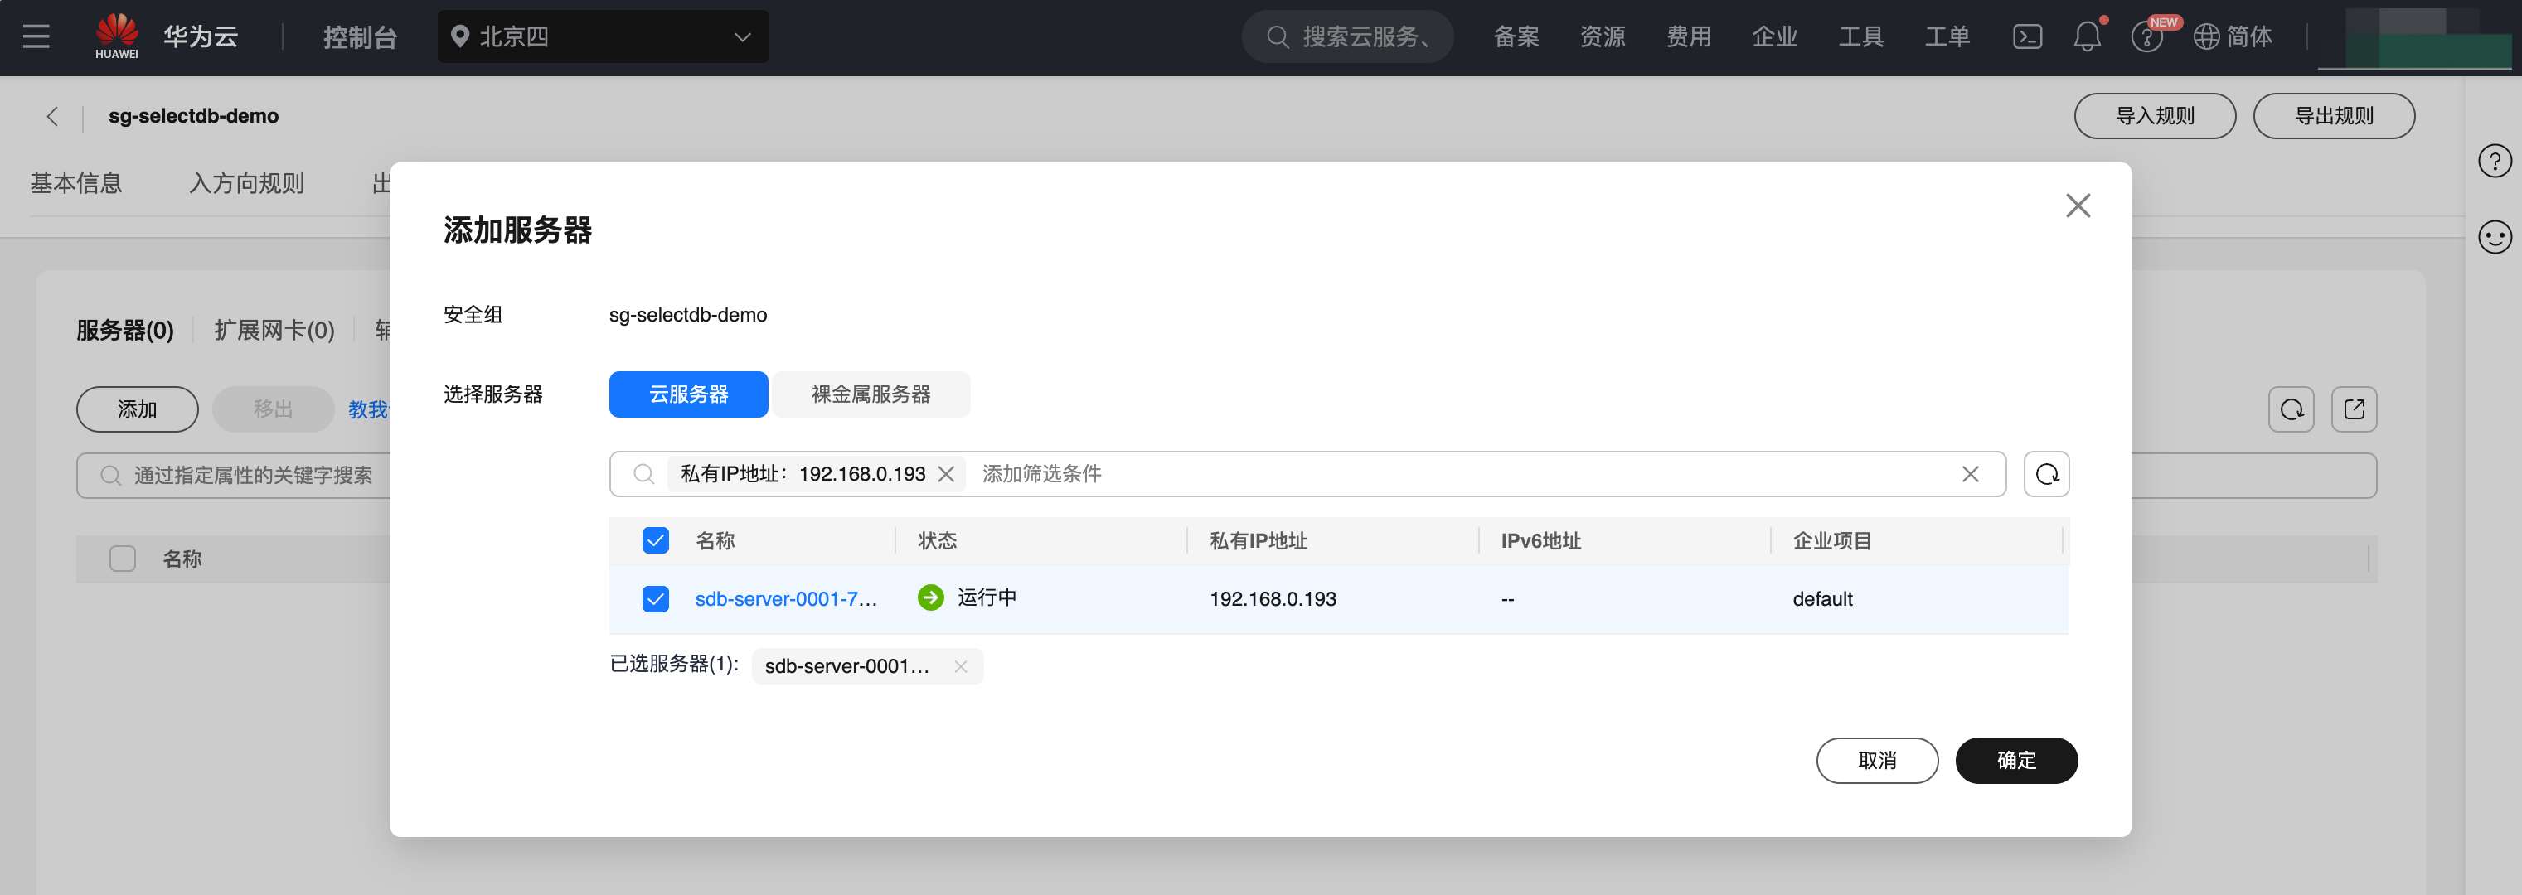Remove the private IP 192.168.0.193 filter tag
Image resolution: width=2522 pixels, height=895 pixels.
point(946,474)
